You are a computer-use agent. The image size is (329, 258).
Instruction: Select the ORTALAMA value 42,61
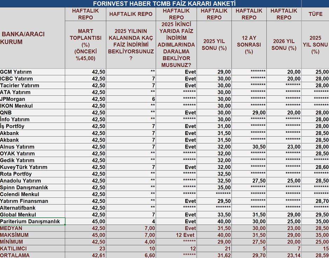85,256
